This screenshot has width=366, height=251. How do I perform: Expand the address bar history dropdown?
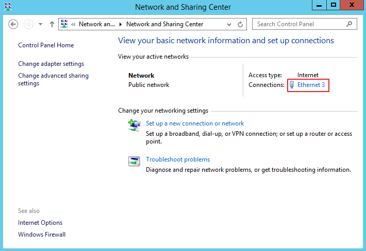pyautogui.click(x=229, y=24)
